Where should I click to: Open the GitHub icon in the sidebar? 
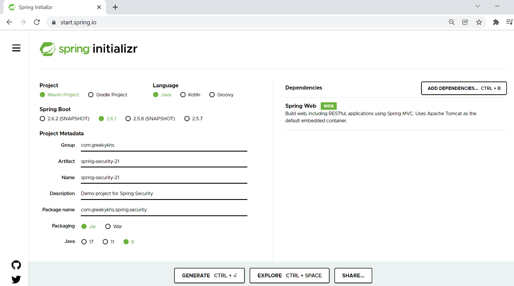coord(16,265)
